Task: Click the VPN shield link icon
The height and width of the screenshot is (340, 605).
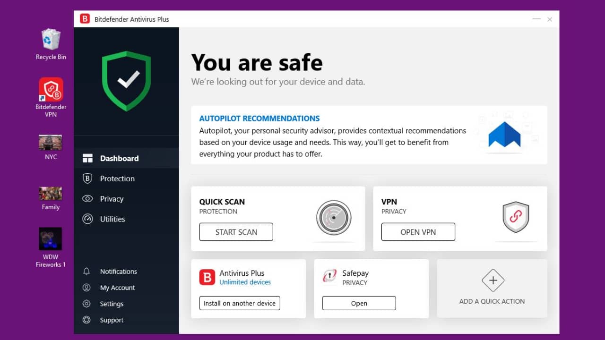Action: (516, 217)
